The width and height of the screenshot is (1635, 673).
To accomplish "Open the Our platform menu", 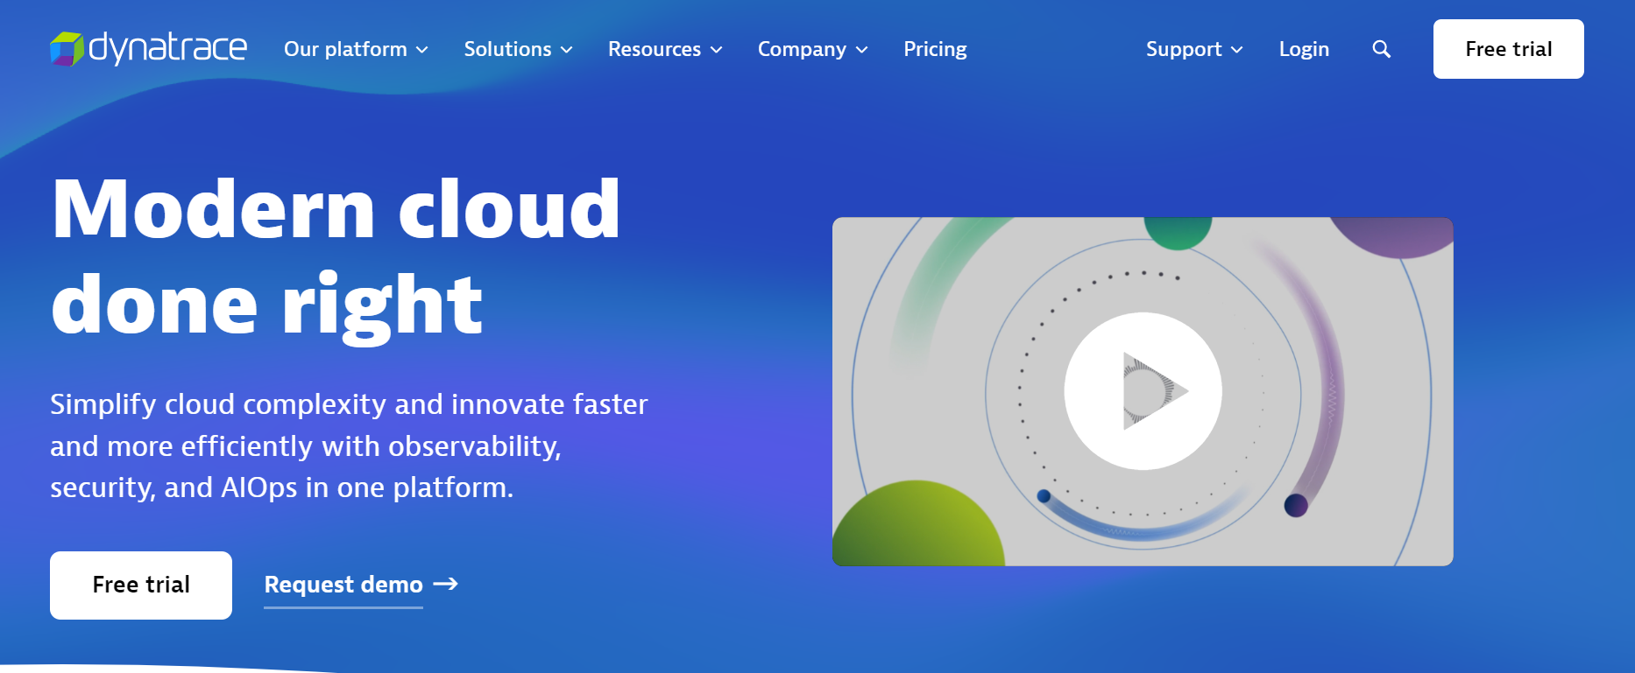I will (x=357, y=49).
